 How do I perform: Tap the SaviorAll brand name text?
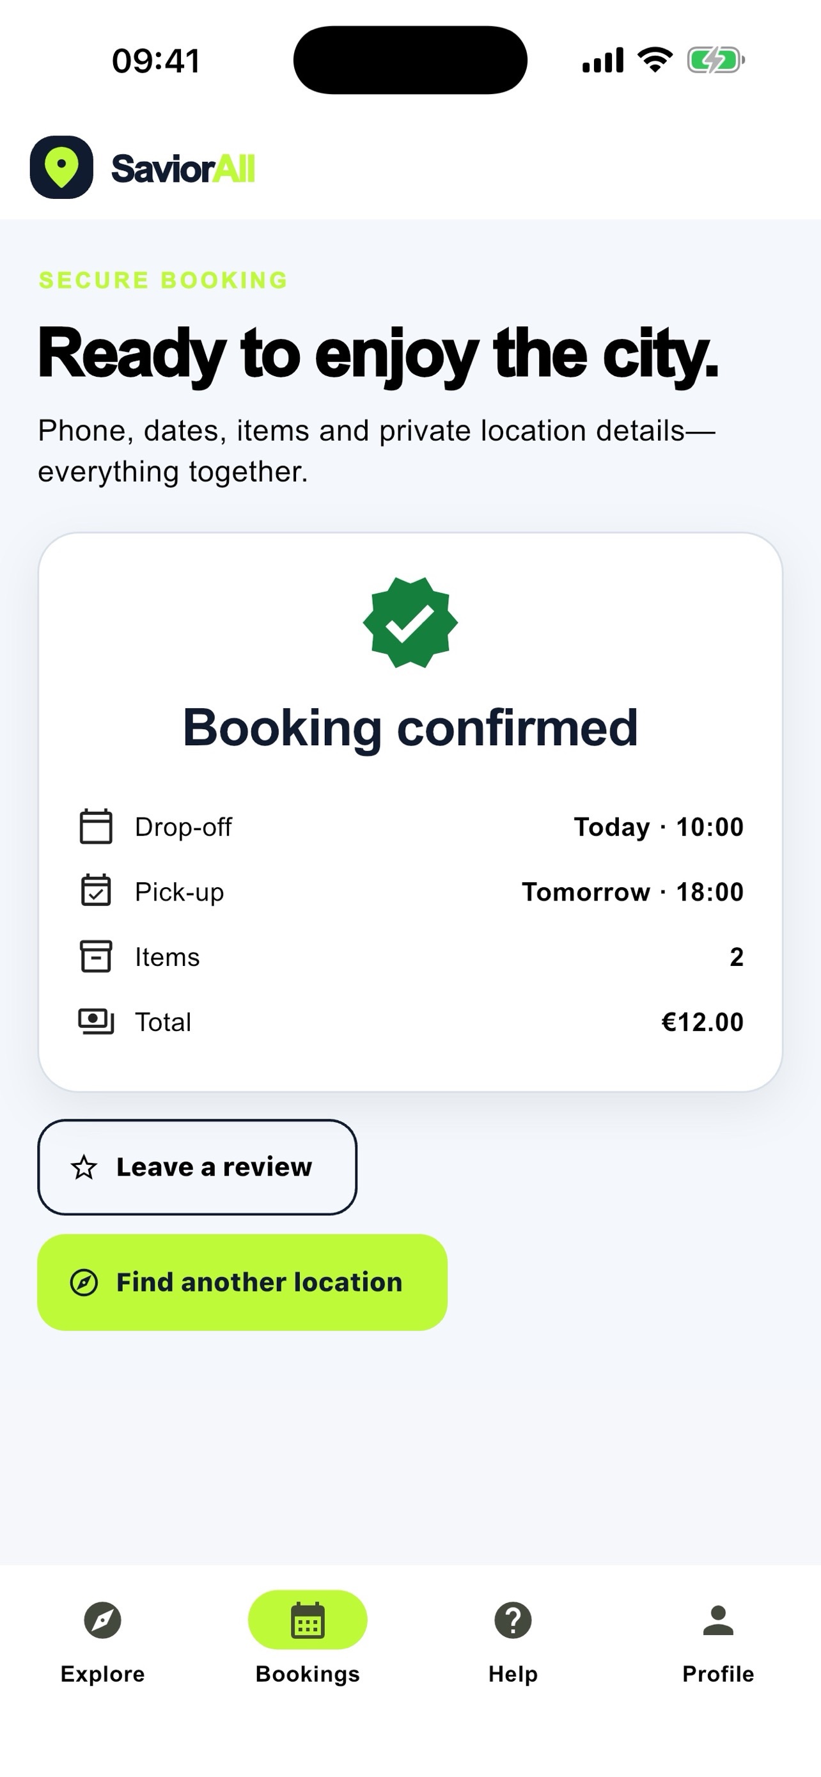pyautogui.click(x=184, y=168)
